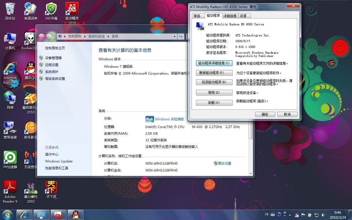Expand the arrow after 控制面板 breadcrumb
Image resolution: width=352 pixels, height=220 pixels.
pos(85,36)
